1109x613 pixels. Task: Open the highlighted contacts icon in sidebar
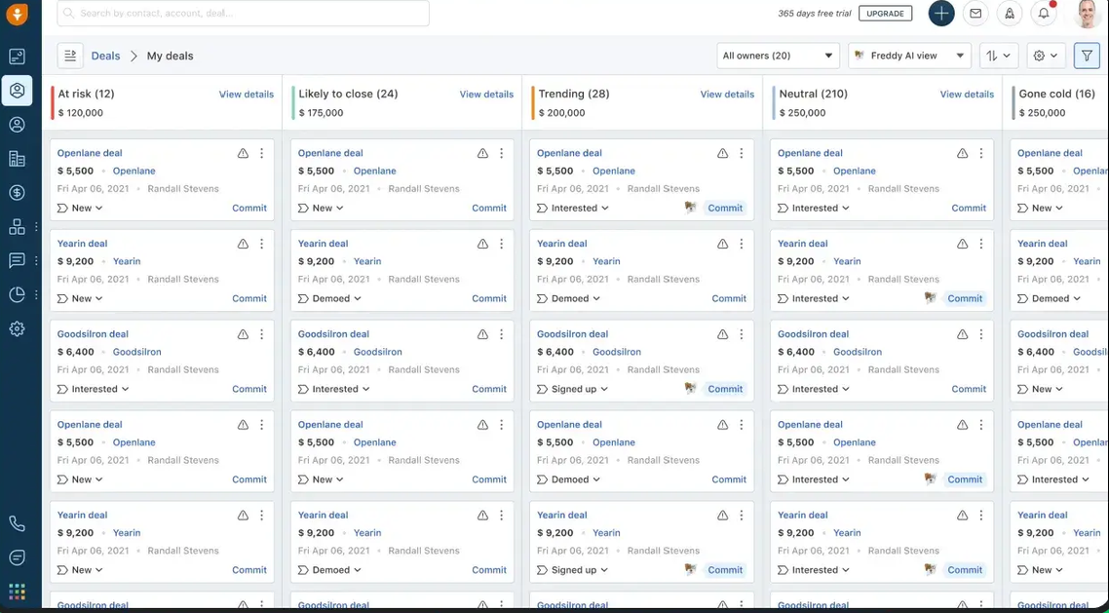17,91
